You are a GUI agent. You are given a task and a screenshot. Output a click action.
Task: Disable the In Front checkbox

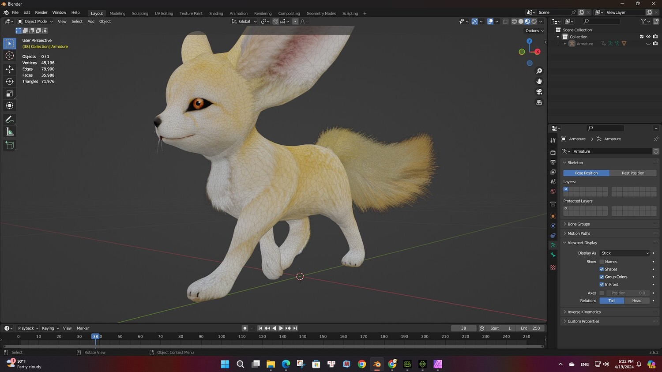click(602, 285)
